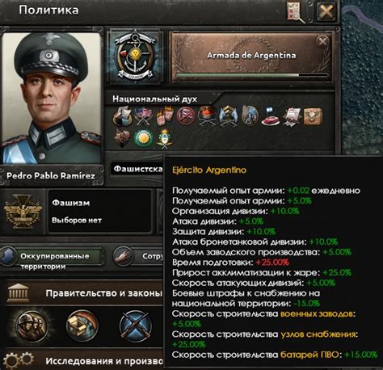Select the cattle skull crate spirit icon
Image resolution: width=383 pixels, height=370 pixels.
click(313, 116)
